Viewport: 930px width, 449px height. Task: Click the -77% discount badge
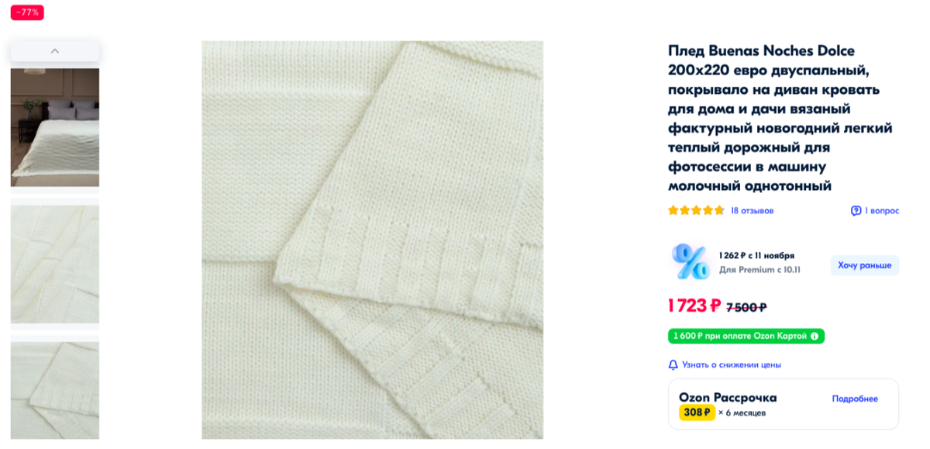click(x=27, y=12)
